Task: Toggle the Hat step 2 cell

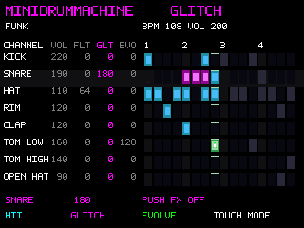Action: tap(158, 94)
